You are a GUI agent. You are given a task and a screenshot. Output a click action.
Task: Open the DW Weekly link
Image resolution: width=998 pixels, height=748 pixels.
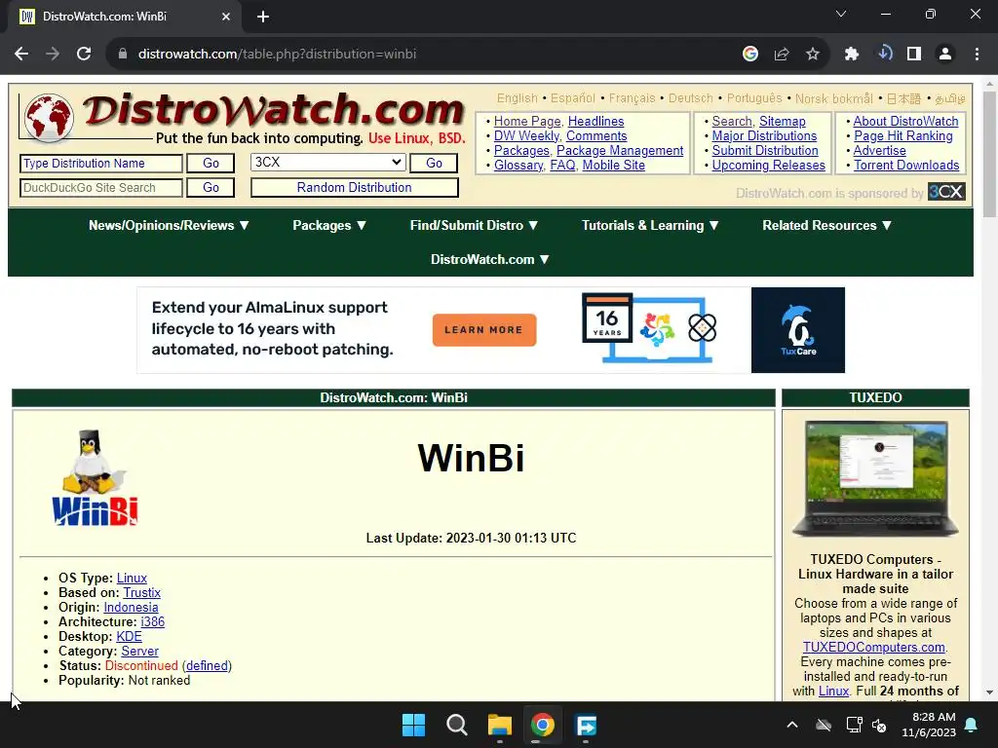tap(526, 135)
